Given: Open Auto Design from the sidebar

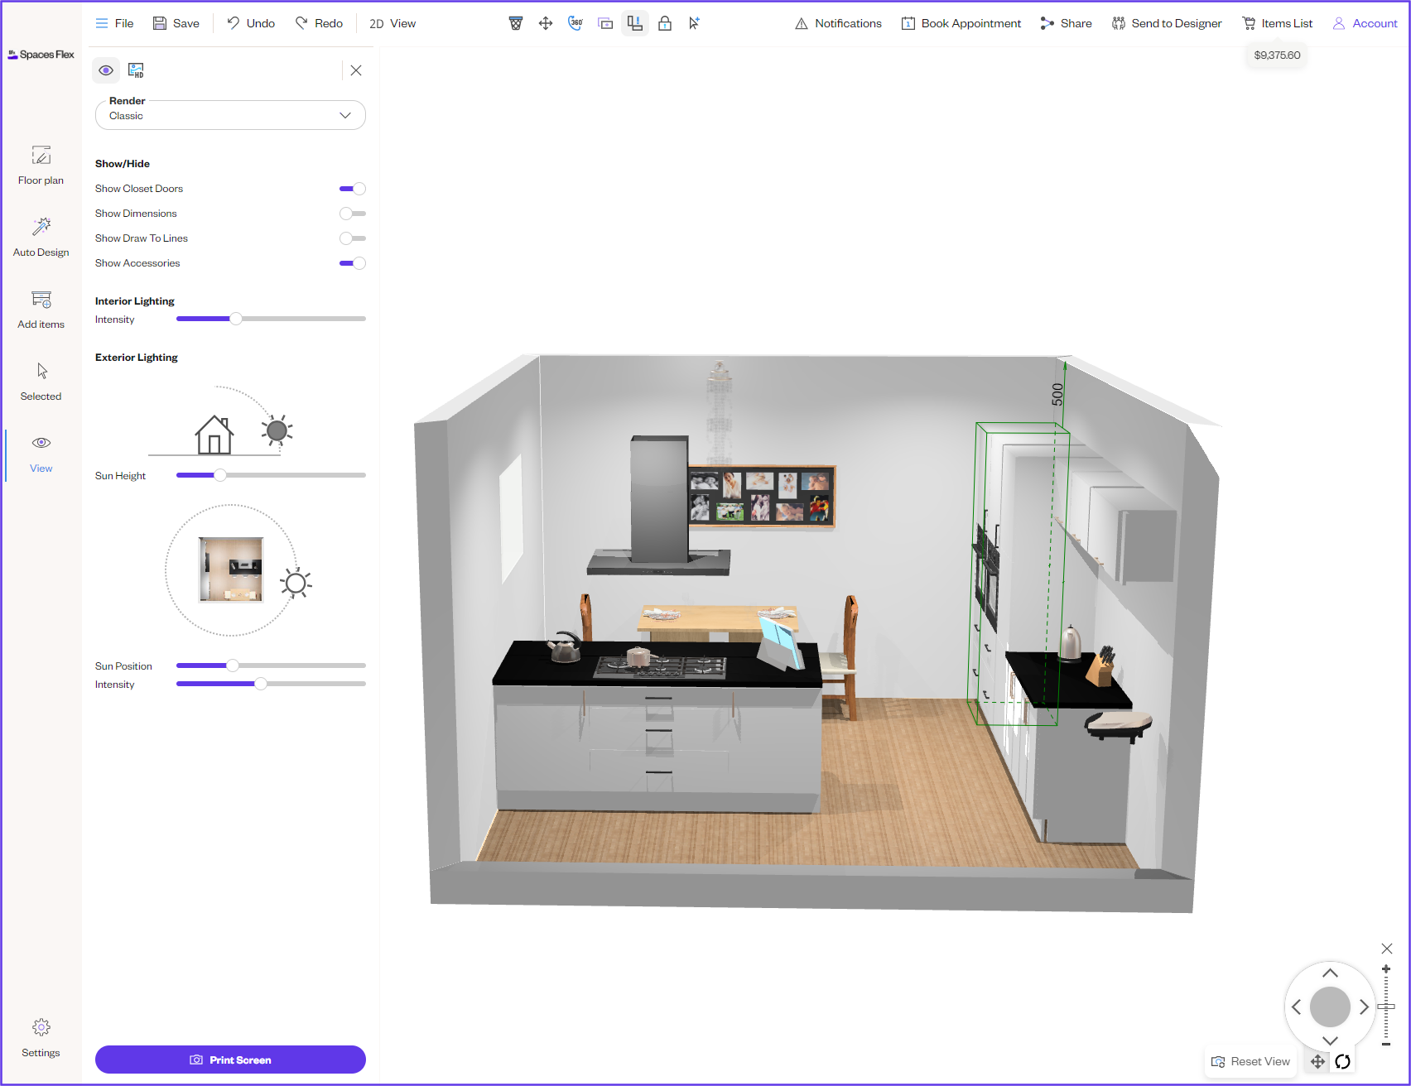Looking at the screenshot, I should (41, 237).
